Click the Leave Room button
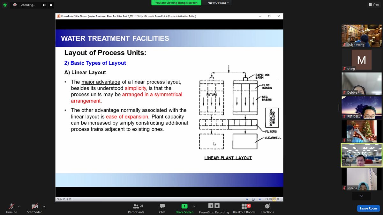Image resolution: width=383 pixels, height=215 pixels. point(368,208)
